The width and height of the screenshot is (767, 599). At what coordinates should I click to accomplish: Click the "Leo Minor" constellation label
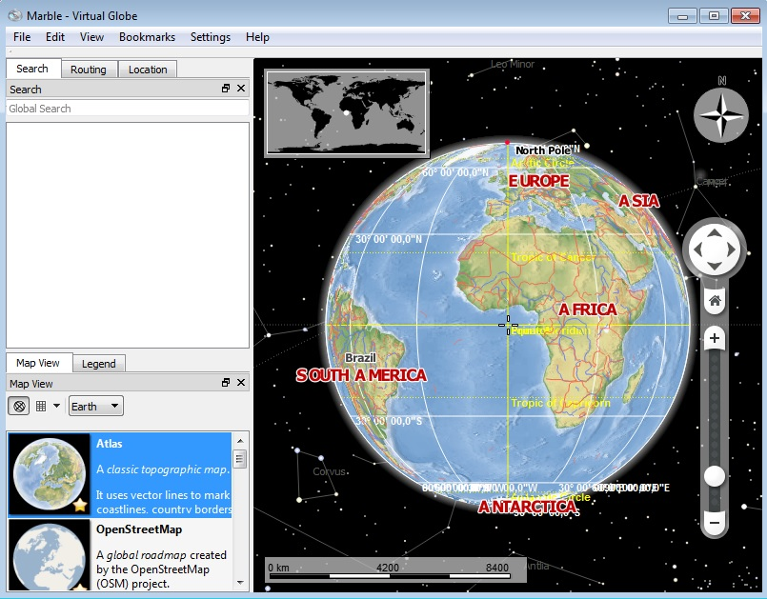tap(513, 64)
